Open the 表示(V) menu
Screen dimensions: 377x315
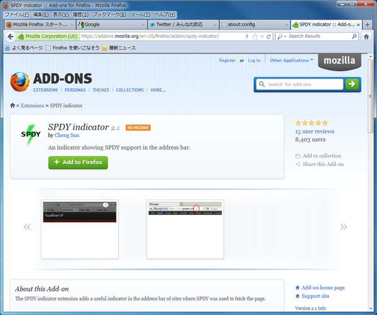coord(61,14)
